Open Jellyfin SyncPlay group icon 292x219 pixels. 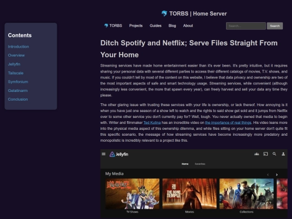pos(257,154)
